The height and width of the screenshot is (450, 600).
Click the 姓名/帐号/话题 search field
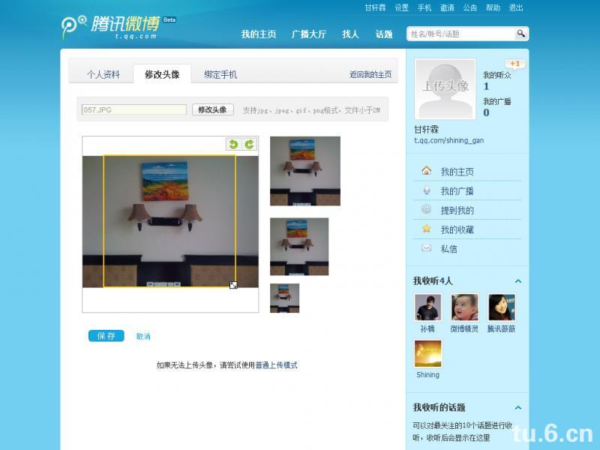(460, 34)
